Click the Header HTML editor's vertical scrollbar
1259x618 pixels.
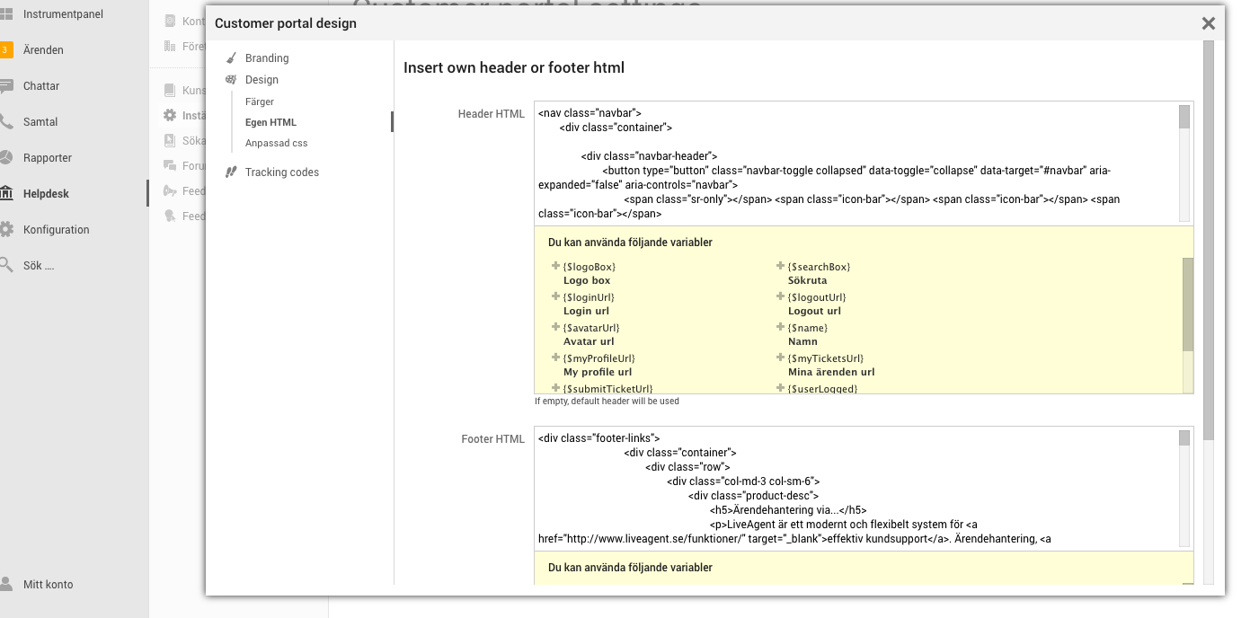[x=1184, y=163]
